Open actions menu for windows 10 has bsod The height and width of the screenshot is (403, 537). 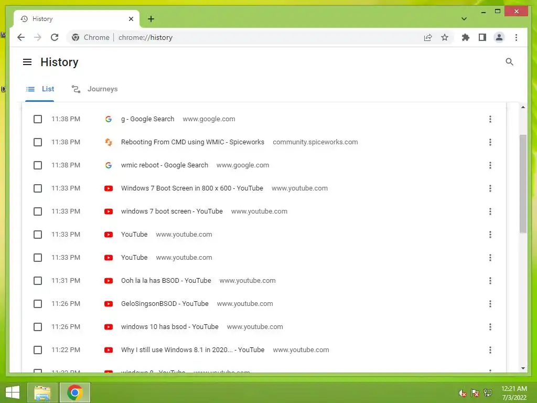490,327
